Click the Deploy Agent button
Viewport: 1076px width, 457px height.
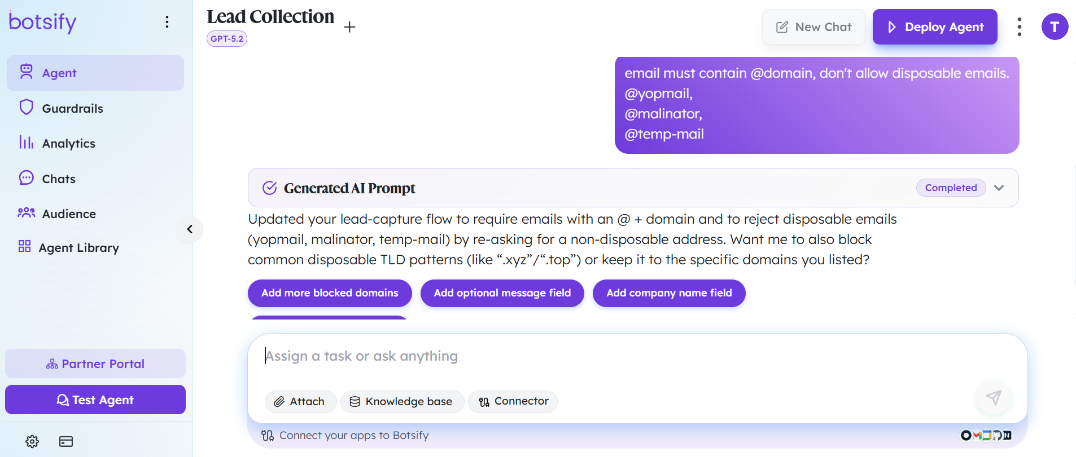coord(935,26)
